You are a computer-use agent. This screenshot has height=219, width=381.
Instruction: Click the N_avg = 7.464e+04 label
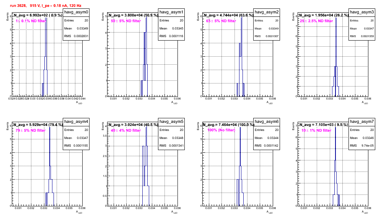pyautogui.click(x=229, y=124)
